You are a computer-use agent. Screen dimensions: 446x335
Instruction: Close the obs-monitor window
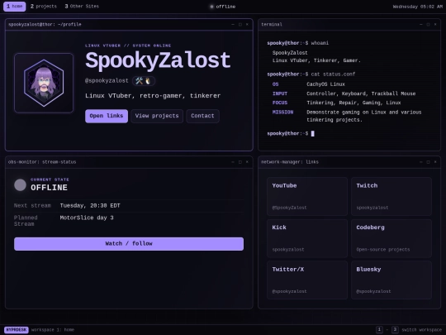pos(247,162)
